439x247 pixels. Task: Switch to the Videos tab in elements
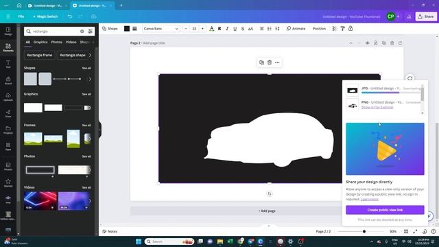(71, 42)
